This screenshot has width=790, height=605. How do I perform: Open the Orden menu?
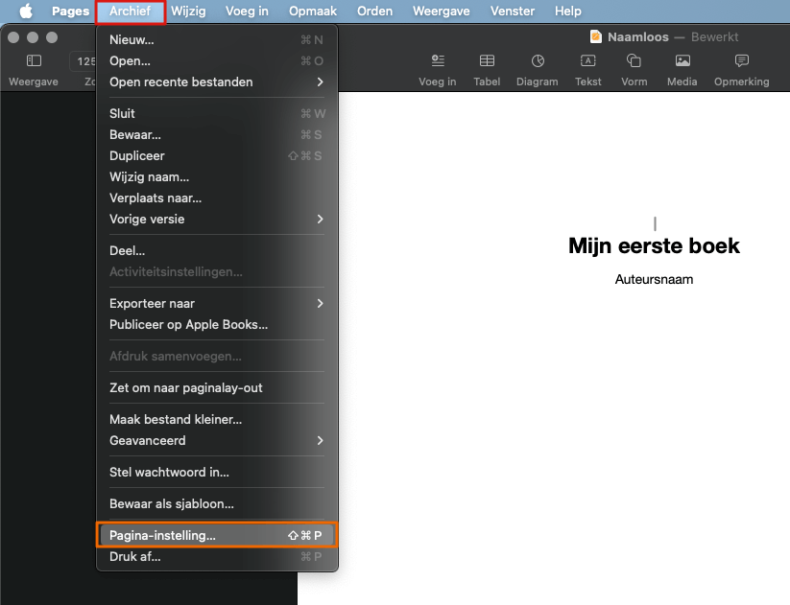[375, 12]
